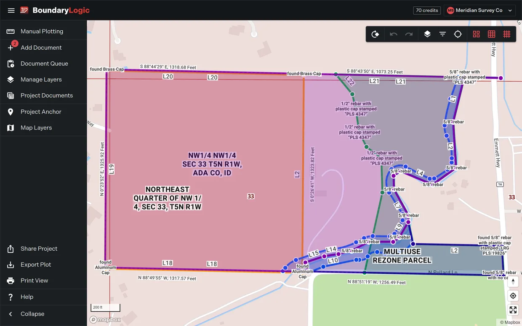522x326 pixels.
Task: Click the Help question mark icon
Action: (11, 297)
